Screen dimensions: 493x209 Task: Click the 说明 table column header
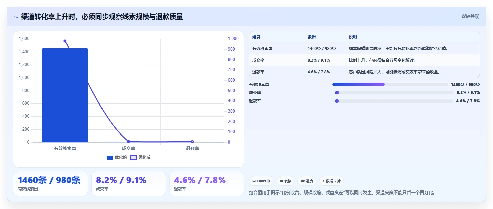pos(353,37)
